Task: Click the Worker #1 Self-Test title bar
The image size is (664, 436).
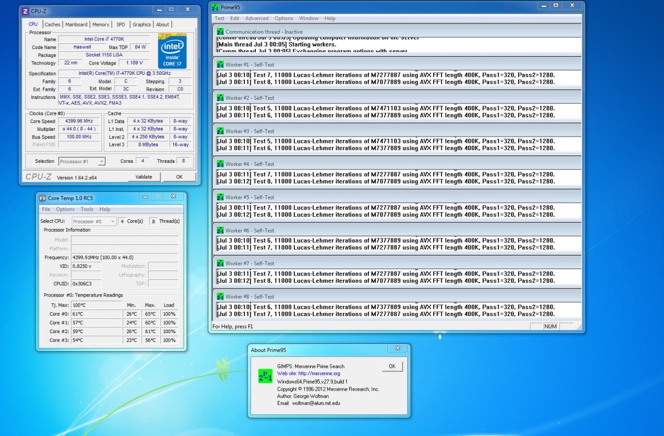Action: (x=398, y=64)
